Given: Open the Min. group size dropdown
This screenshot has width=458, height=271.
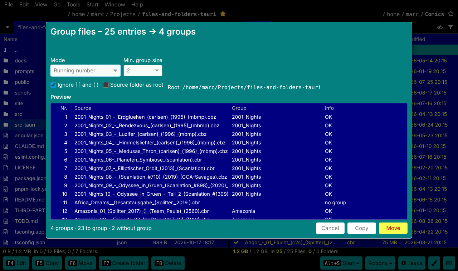Looking at the screenshot, I should [x=143, y=71].
